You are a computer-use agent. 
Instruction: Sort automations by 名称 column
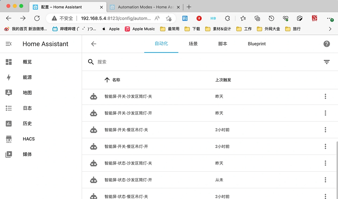[x=112, y=80]
